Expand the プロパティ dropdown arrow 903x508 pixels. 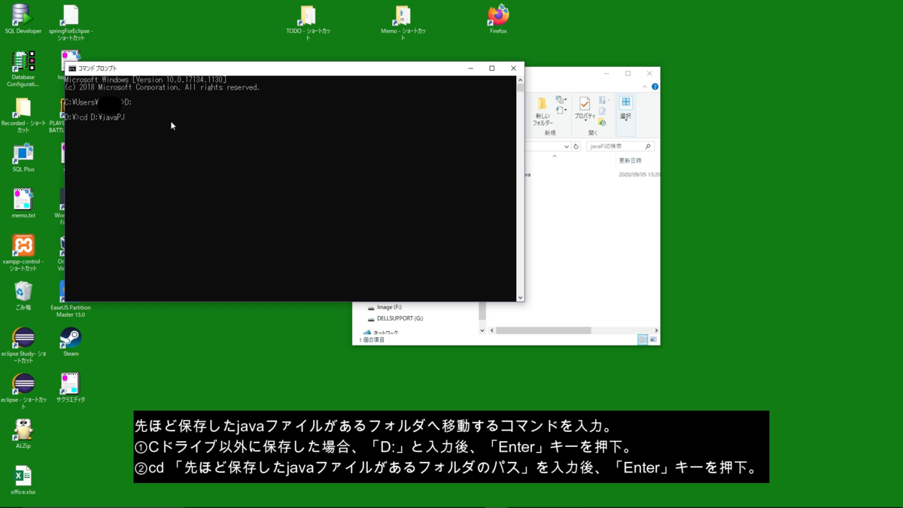(585, 119)
